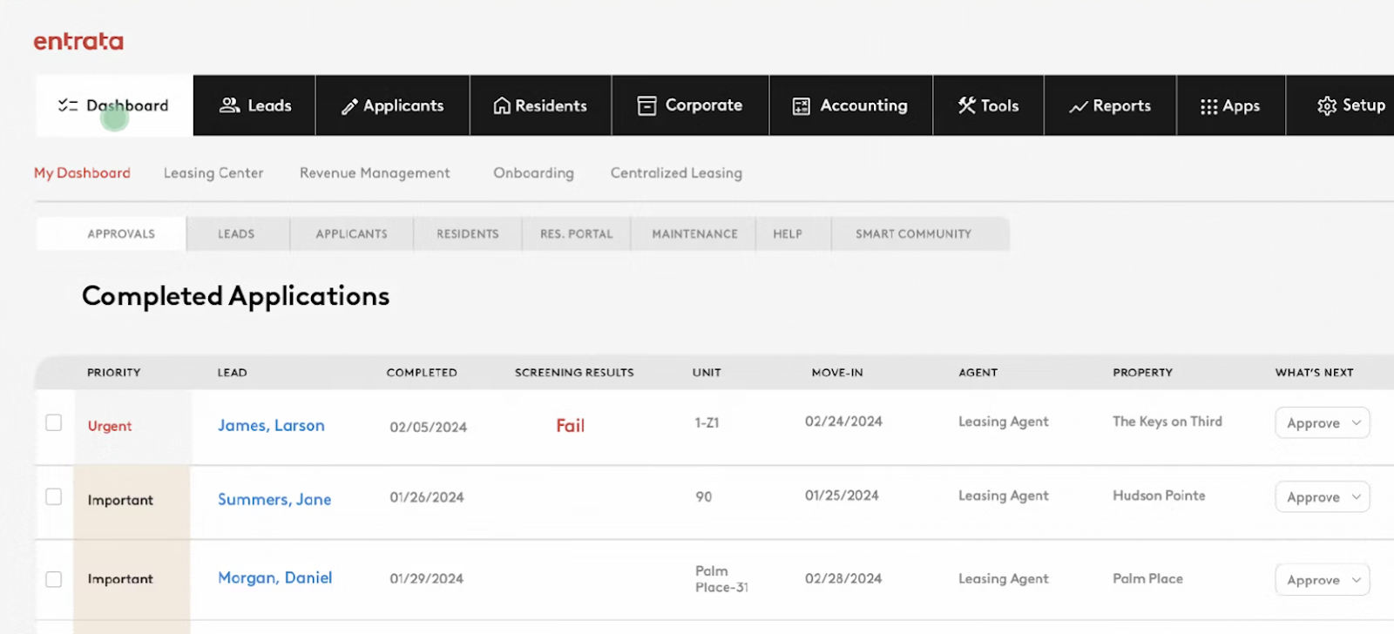Switch to the Res. Portal tab
The width and height of the screenshot is (1394, 634).
[577, 233]
